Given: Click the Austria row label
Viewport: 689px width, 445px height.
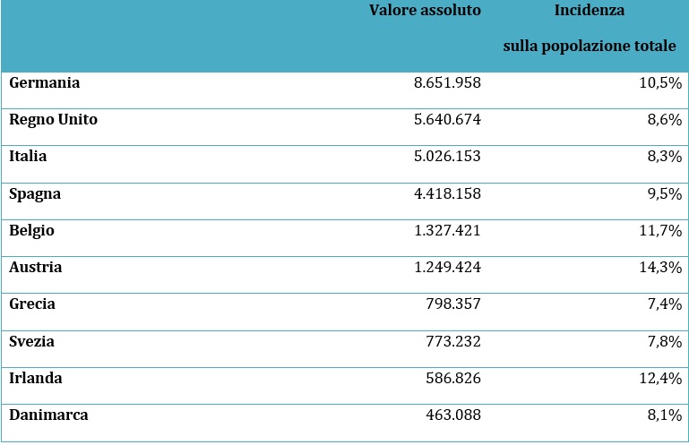Looking at the screenshot, I should click(x=35, y=267).
